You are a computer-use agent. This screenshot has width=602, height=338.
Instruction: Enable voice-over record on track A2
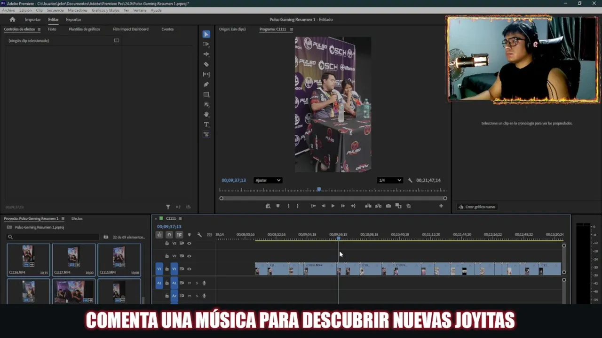pos(204,296)
